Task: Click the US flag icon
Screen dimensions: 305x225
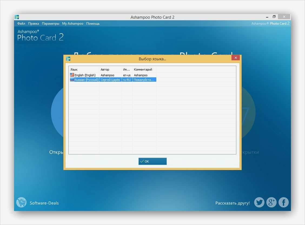Action: coord(72,75)
